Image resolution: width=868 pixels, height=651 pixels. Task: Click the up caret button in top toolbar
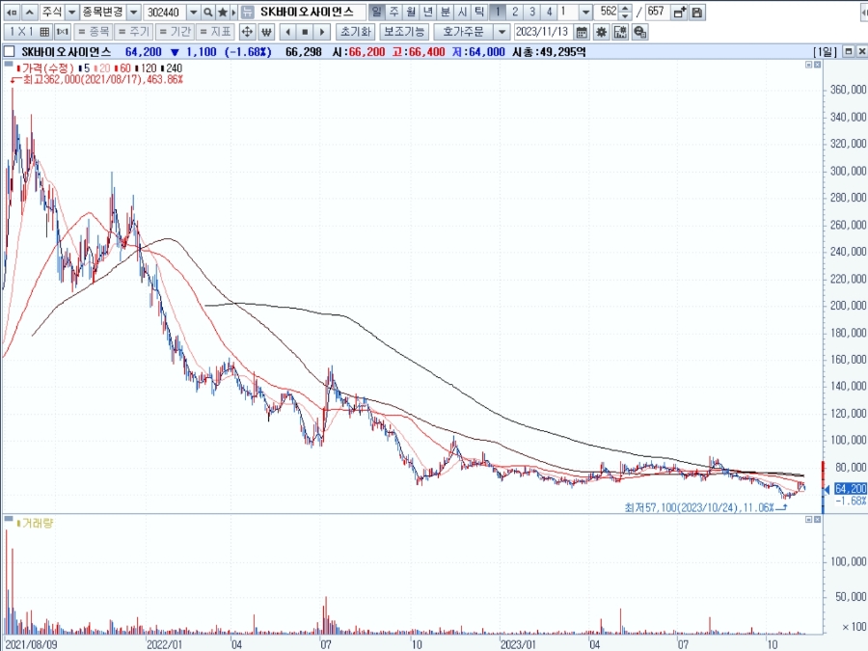pos(29,12)
